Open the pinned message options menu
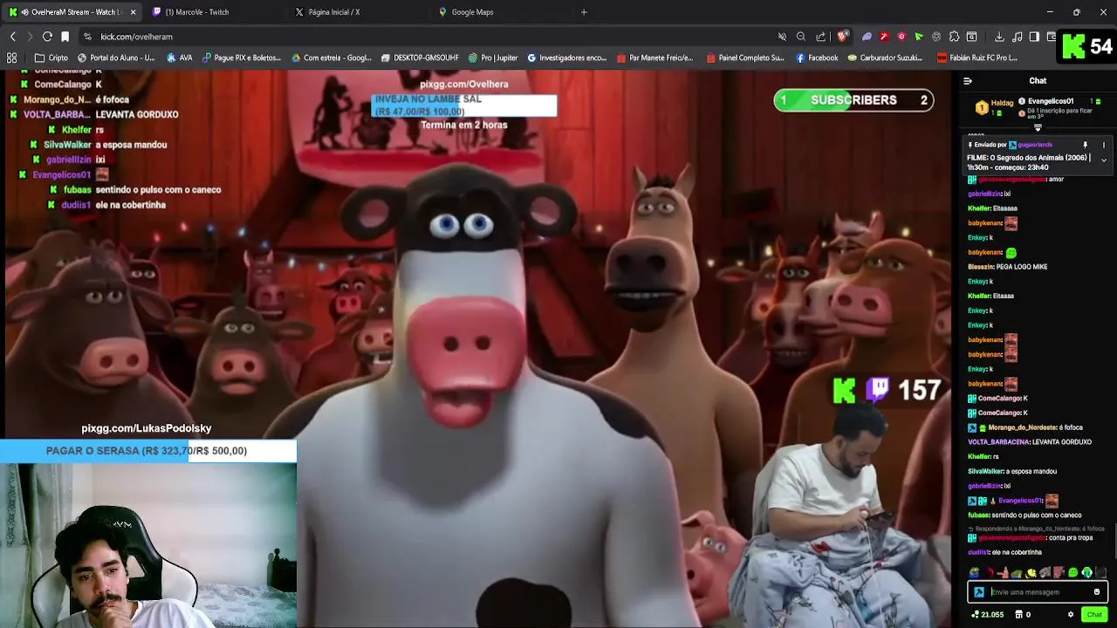 tap(1103, 145)
